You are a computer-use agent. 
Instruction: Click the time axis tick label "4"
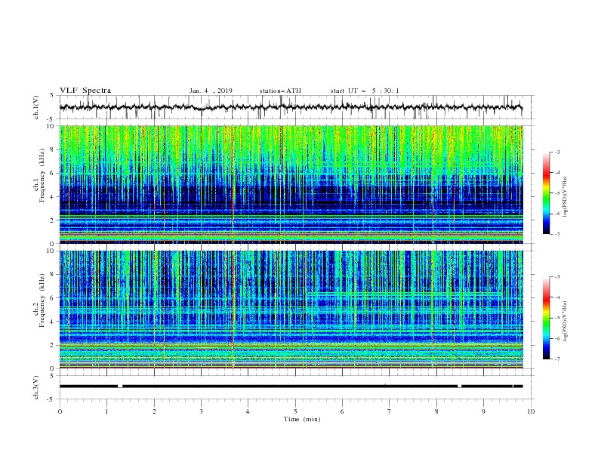pyautogui.click(x=248, y=411)
